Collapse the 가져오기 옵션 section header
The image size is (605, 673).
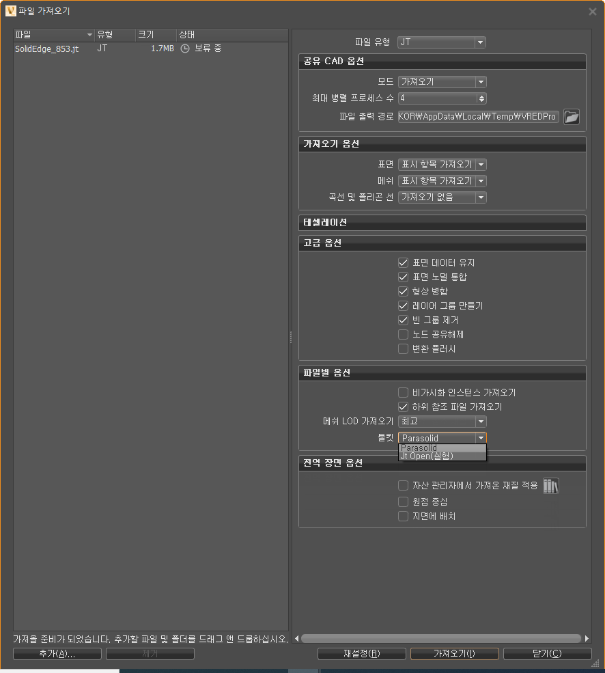point(442,144)
